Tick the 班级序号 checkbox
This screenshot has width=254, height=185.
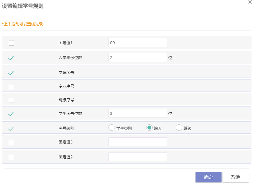click(11, 100)
